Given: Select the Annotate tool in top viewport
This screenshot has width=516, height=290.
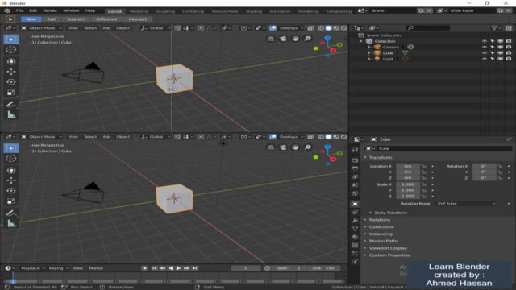Looking at the screenshot, I should pos(10,105).
